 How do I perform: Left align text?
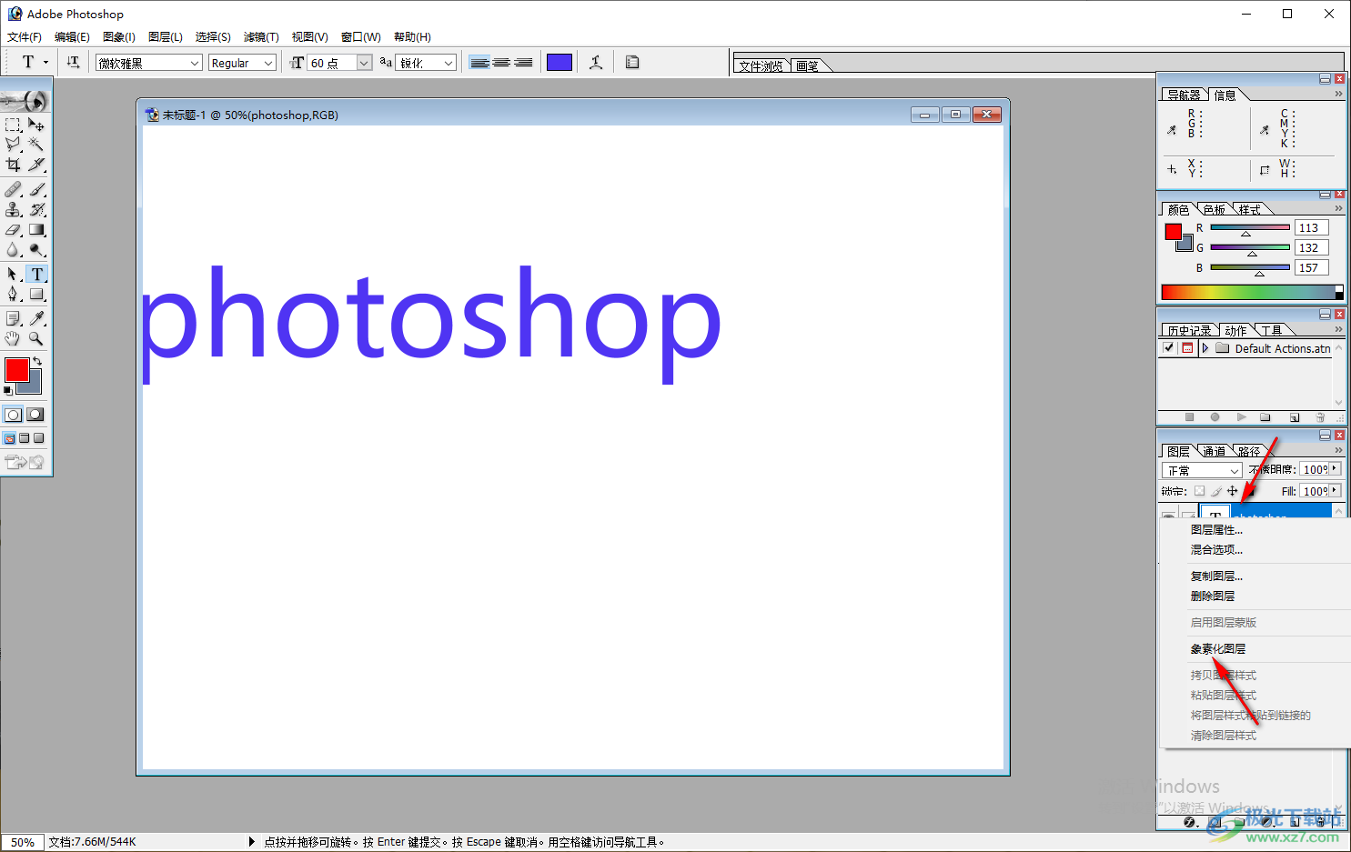pos(479,62)
